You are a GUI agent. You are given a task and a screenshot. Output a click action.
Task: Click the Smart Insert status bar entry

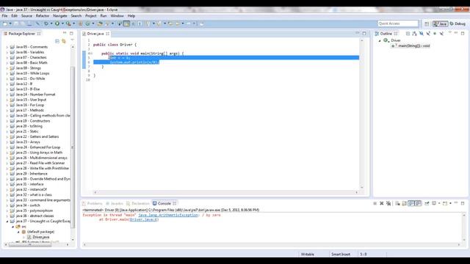341,254
